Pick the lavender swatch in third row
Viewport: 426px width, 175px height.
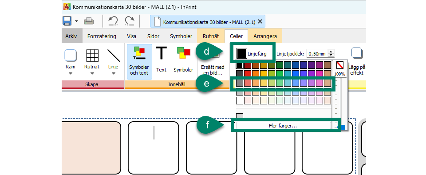(304, 83)
